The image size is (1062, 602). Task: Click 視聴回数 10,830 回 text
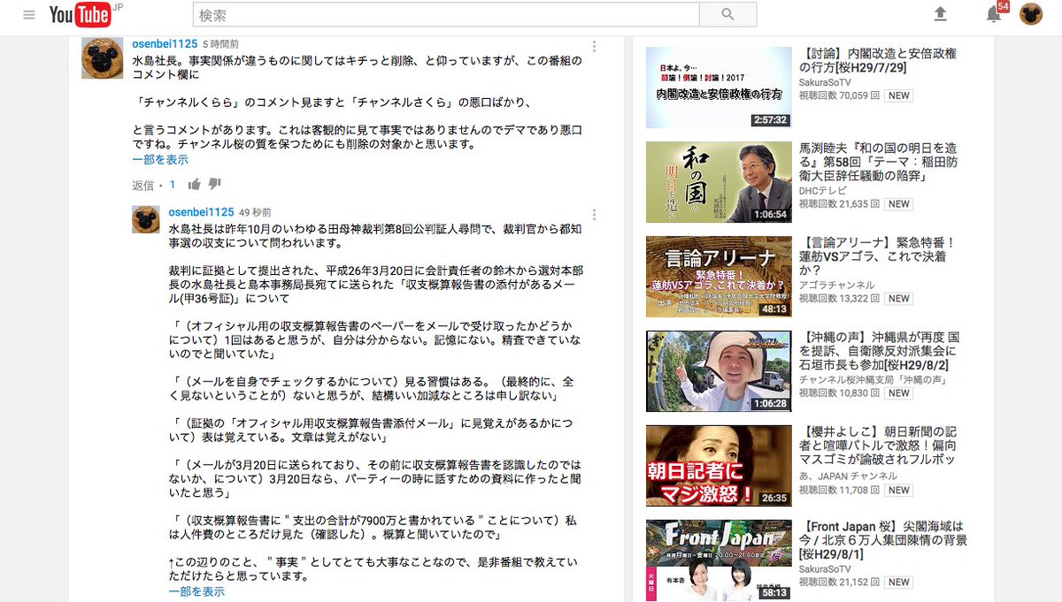[x=839, y=392]
